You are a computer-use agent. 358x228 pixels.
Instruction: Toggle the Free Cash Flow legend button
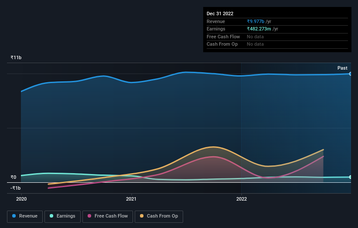coord(108,216)
